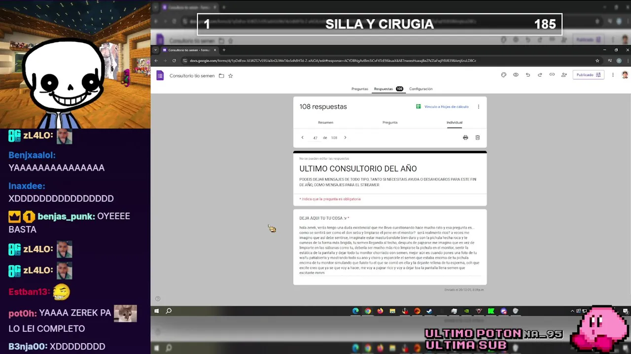Switch to the Configuración tab

[421, 89]
